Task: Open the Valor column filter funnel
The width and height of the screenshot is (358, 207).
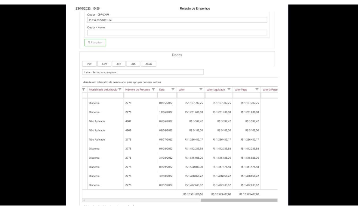Action: pos(201,89)
